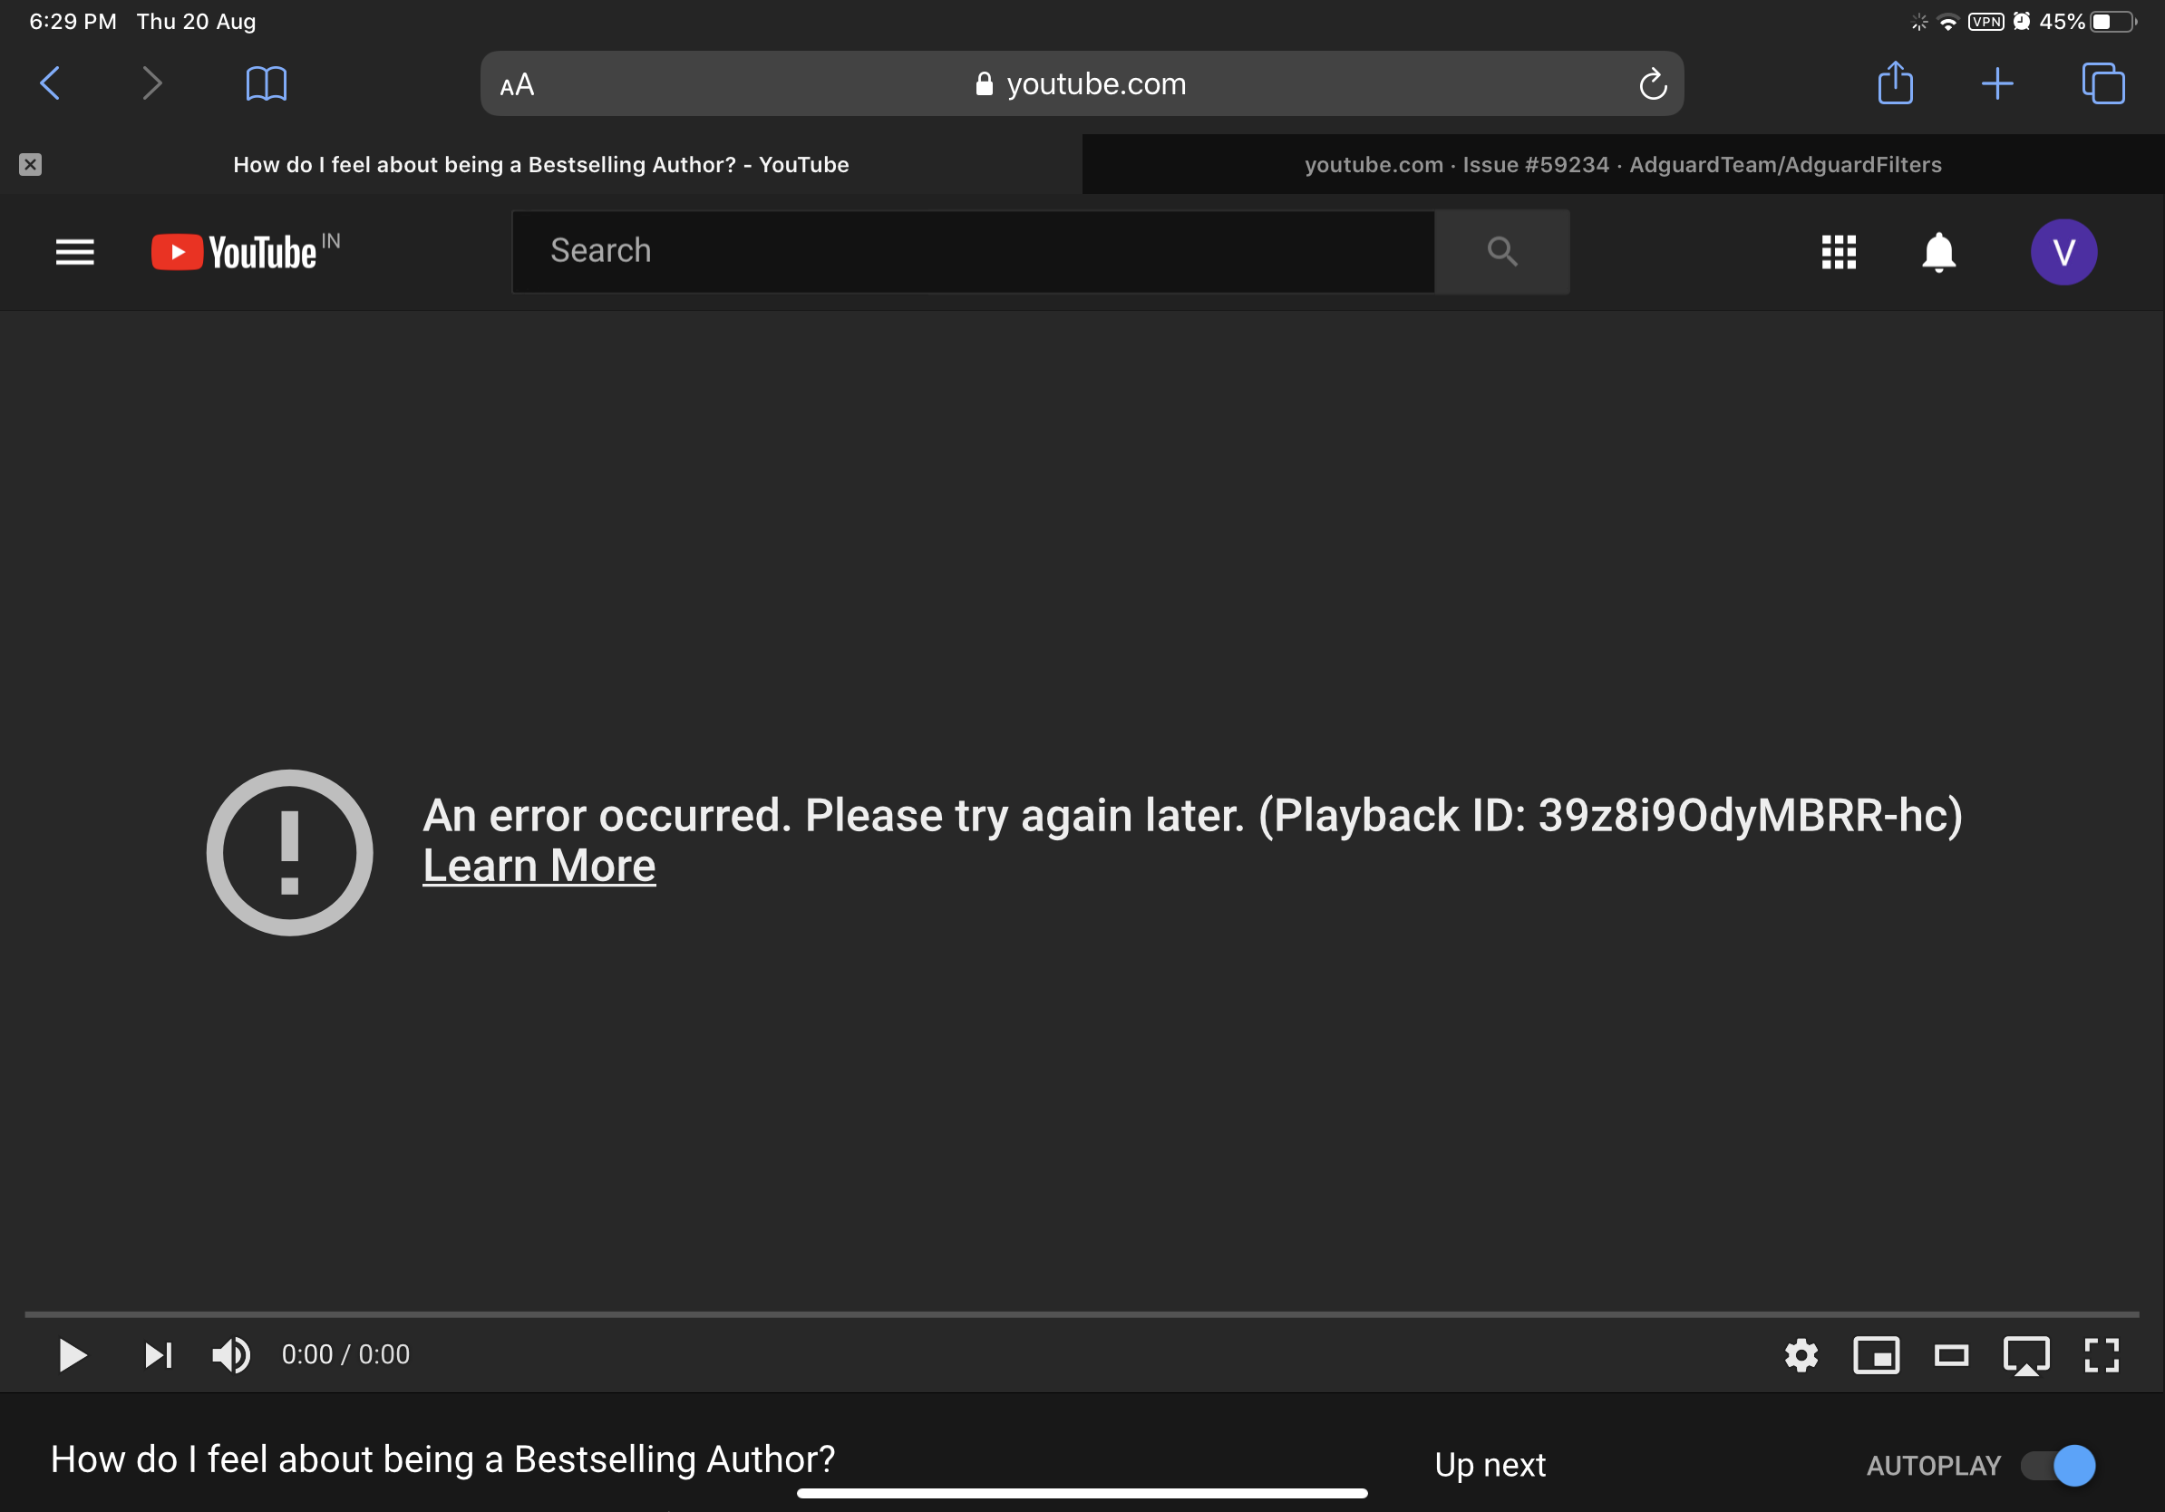This screenshot has width=2165, height=1512.
Task: Click the video progress bar
Action: [x=1081, y=1313]
